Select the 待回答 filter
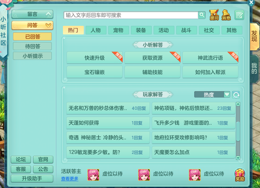Image resolution: width=260 pixels, height=188 pixels. pyautogui.click(x=32, y=46)
